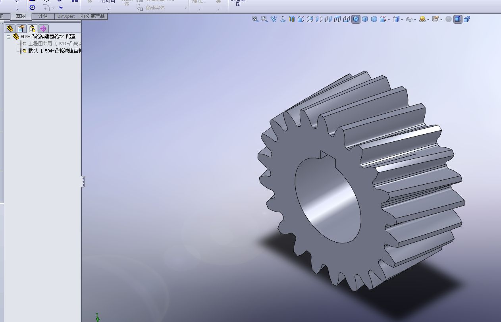Click the Hide/Show Items glasses icon

pyautogui.click(x=409, y=19)
